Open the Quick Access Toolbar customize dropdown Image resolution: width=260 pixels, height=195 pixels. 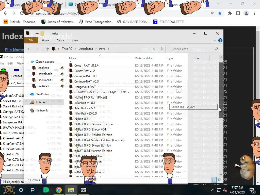coord(47,34)
